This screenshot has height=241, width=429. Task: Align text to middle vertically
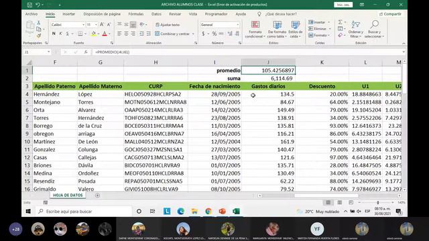point(126,25)
